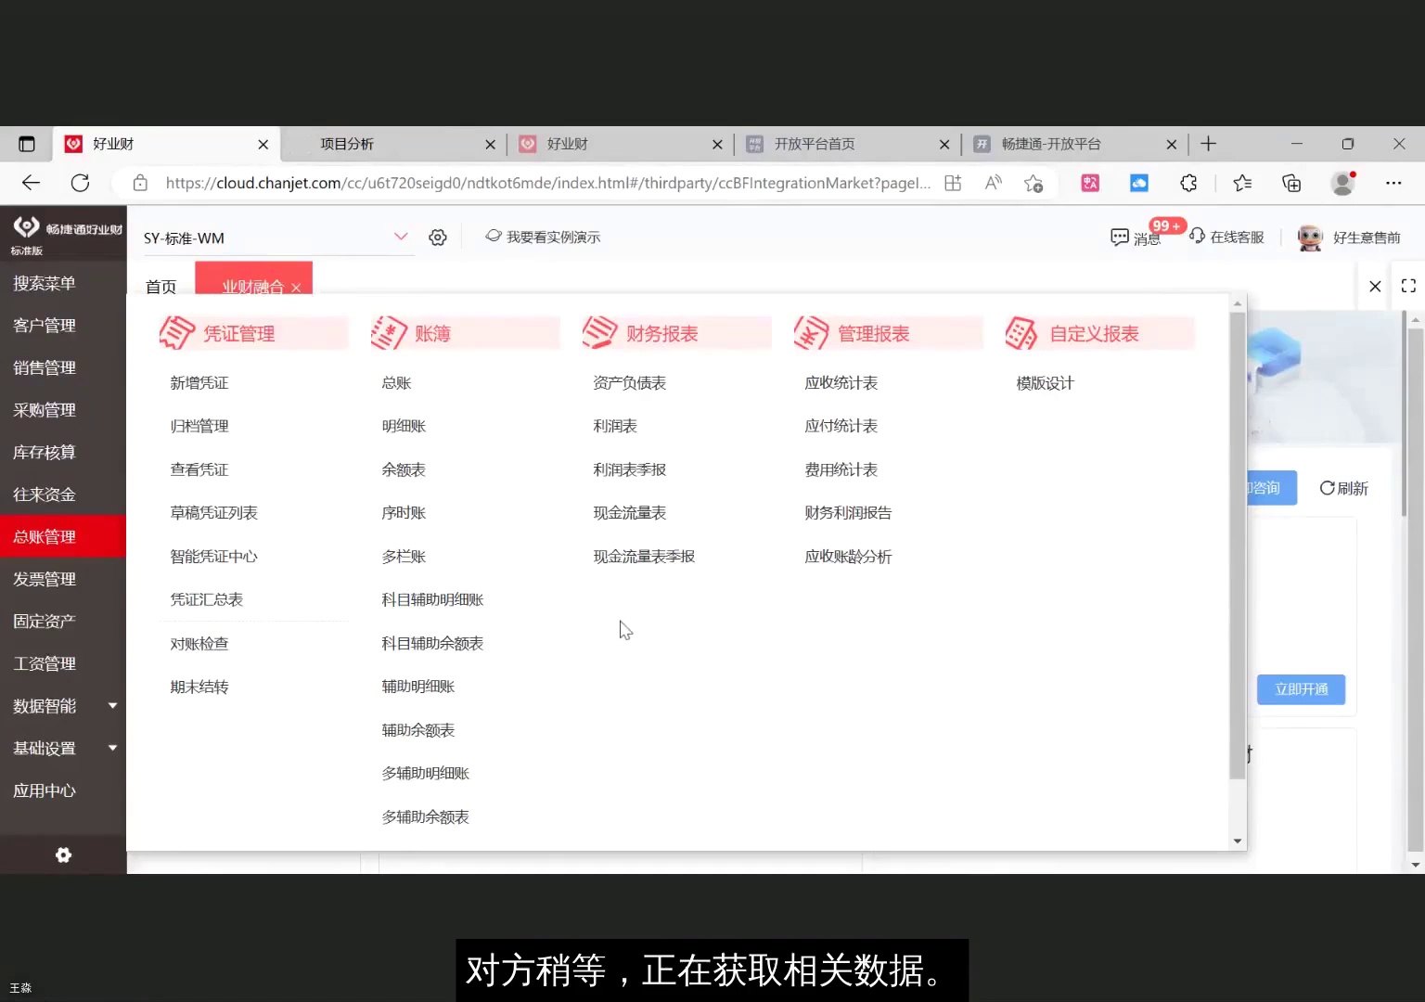Image resolution: width=1425 pixels, height=1002 pixels.
Task: Switch to the 首页 tab
Action: (x=160, y=287)
